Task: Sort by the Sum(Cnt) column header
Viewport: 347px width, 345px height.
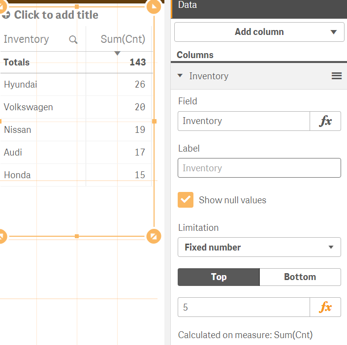Action: [123, 39]
